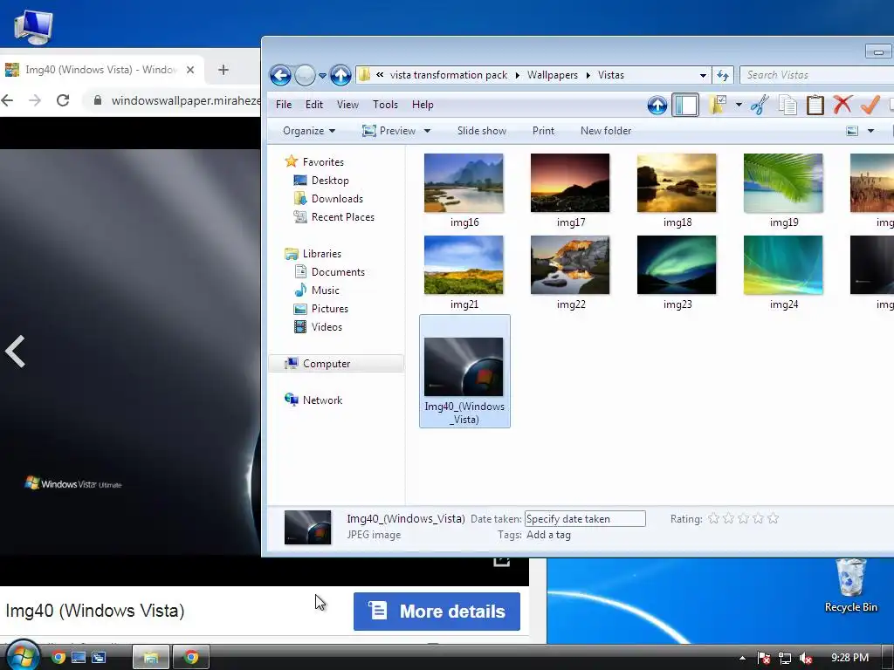Open the Tools menu in Explorer
894x670 pixels.
[385, 105]
